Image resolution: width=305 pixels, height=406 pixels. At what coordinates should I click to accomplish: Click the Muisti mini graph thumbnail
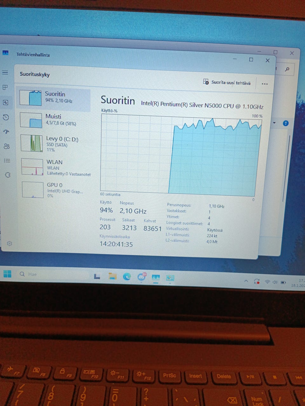pos(31,120)
